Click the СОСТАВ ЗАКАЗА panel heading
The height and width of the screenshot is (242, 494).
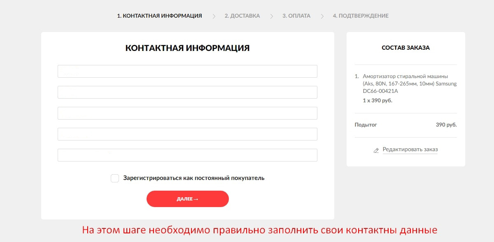405,48
